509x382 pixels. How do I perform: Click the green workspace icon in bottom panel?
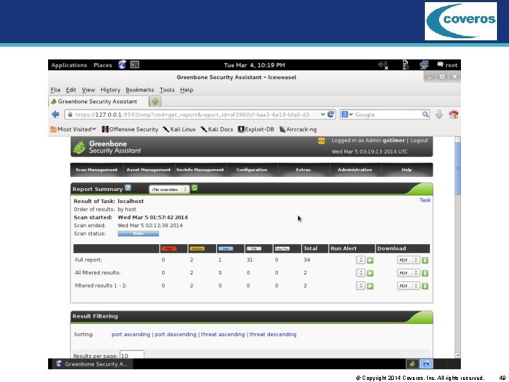click(x=412, y=364)
